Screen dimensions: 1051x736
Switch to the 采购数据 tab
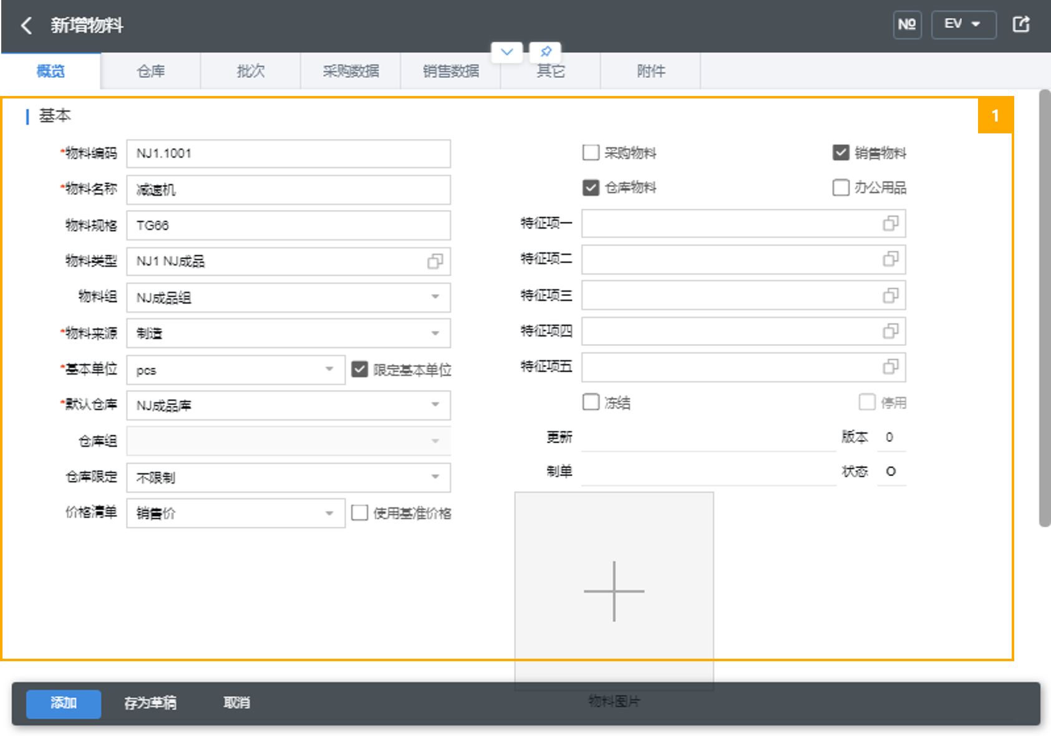pos(351,71)
